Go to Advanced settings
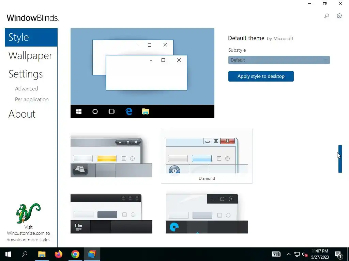Screen dimensions: 349x261 point(27,89)
